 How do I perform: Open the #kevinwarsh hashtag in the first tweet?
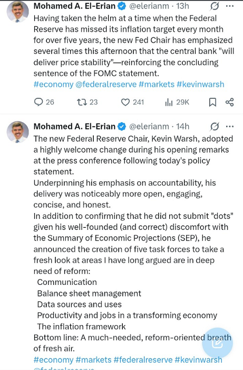[x=200, y=84]
